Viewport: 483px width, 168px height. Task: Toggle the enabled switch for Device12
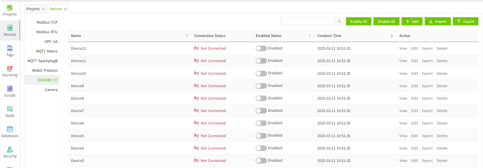click(x=261, y=48)
